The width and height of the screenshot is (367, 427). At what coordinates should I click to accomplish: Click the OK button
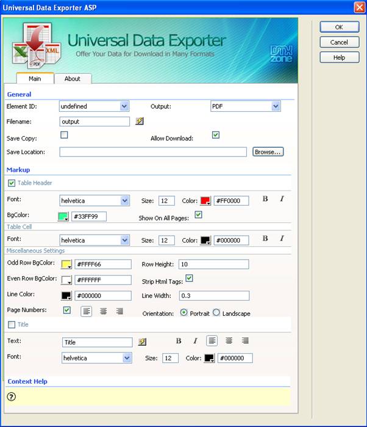340,27
